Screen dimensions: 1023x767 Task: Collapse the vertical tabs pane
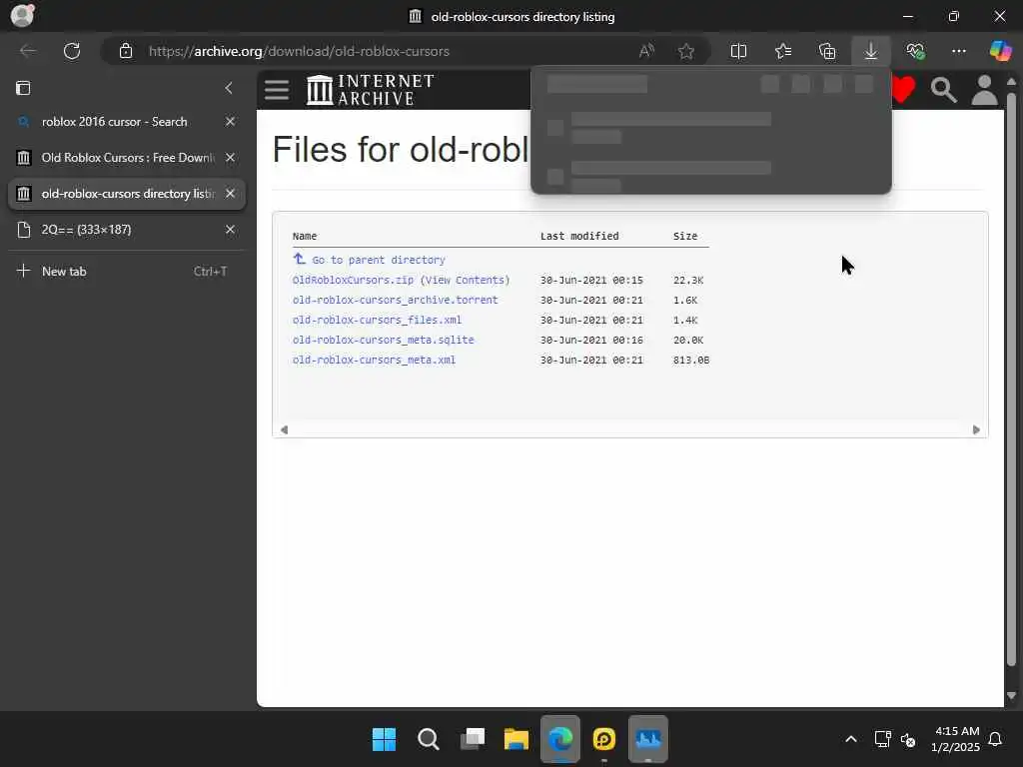click(229, 88)
